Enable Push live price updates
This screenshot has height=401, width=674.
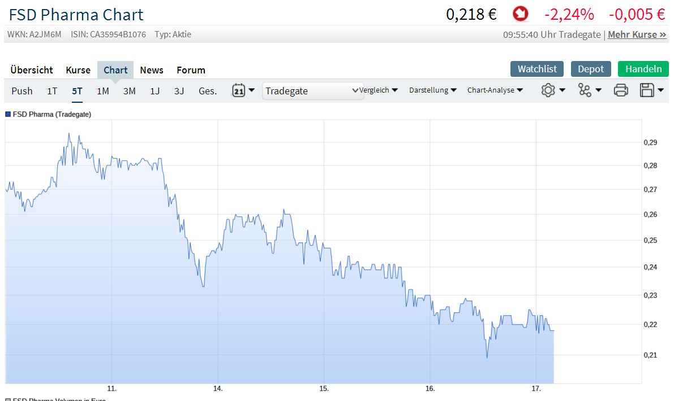point(22,90)
